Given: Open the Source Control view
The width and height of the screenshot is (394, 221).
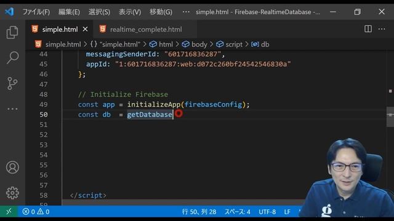Looking at the screenshot, I should coord(12,83).
